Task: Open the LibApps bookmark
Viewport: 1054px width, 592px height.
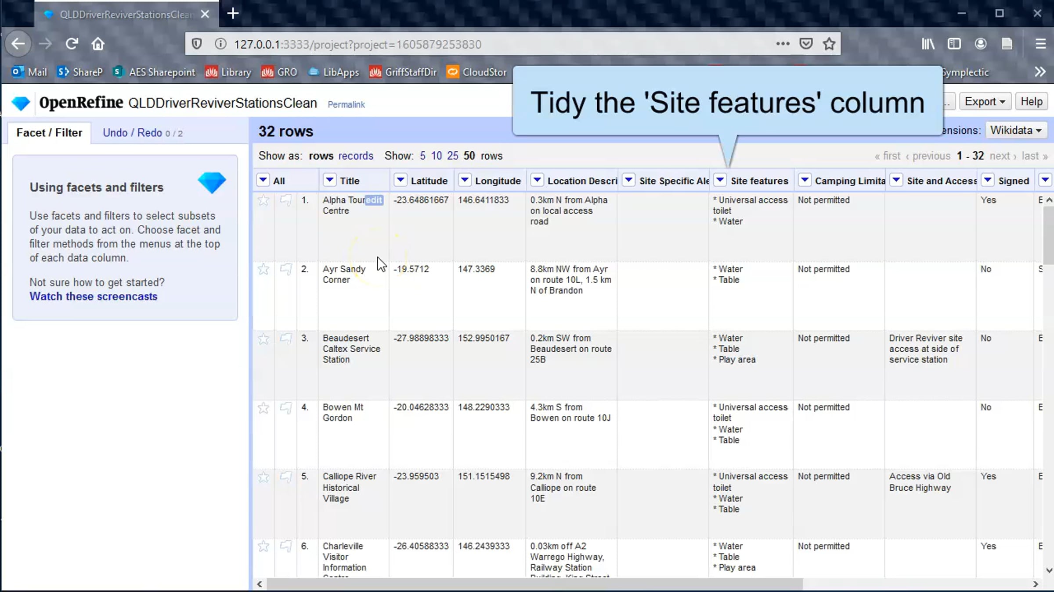Action: click(x=334, y=72)
